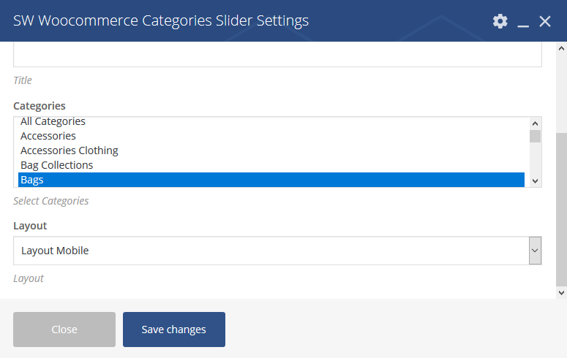Click the dialog's main scrollbar thumb
The width and height of the screenshot is (567, 358).
click(561, 210)
